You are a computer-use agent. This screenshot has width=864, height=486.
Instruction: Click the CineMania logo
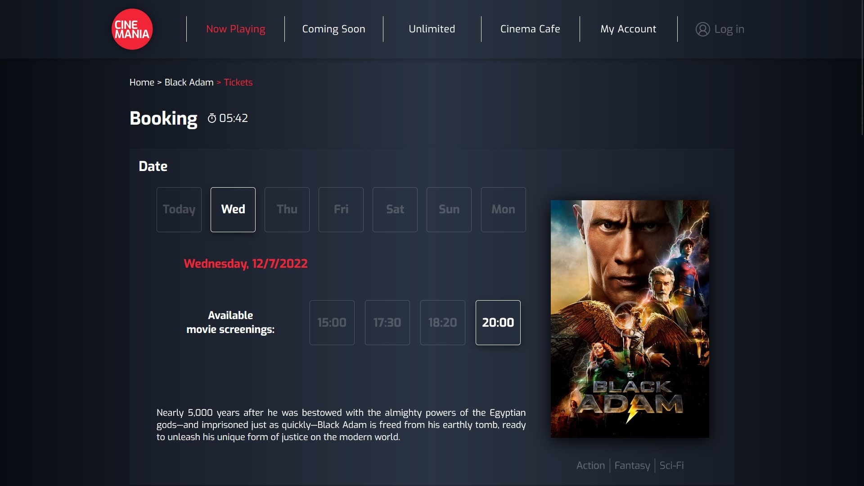point(132,29)
